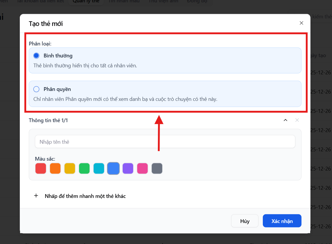
Task: Select the Bình thường radio option
Action: tap(36, 56)
